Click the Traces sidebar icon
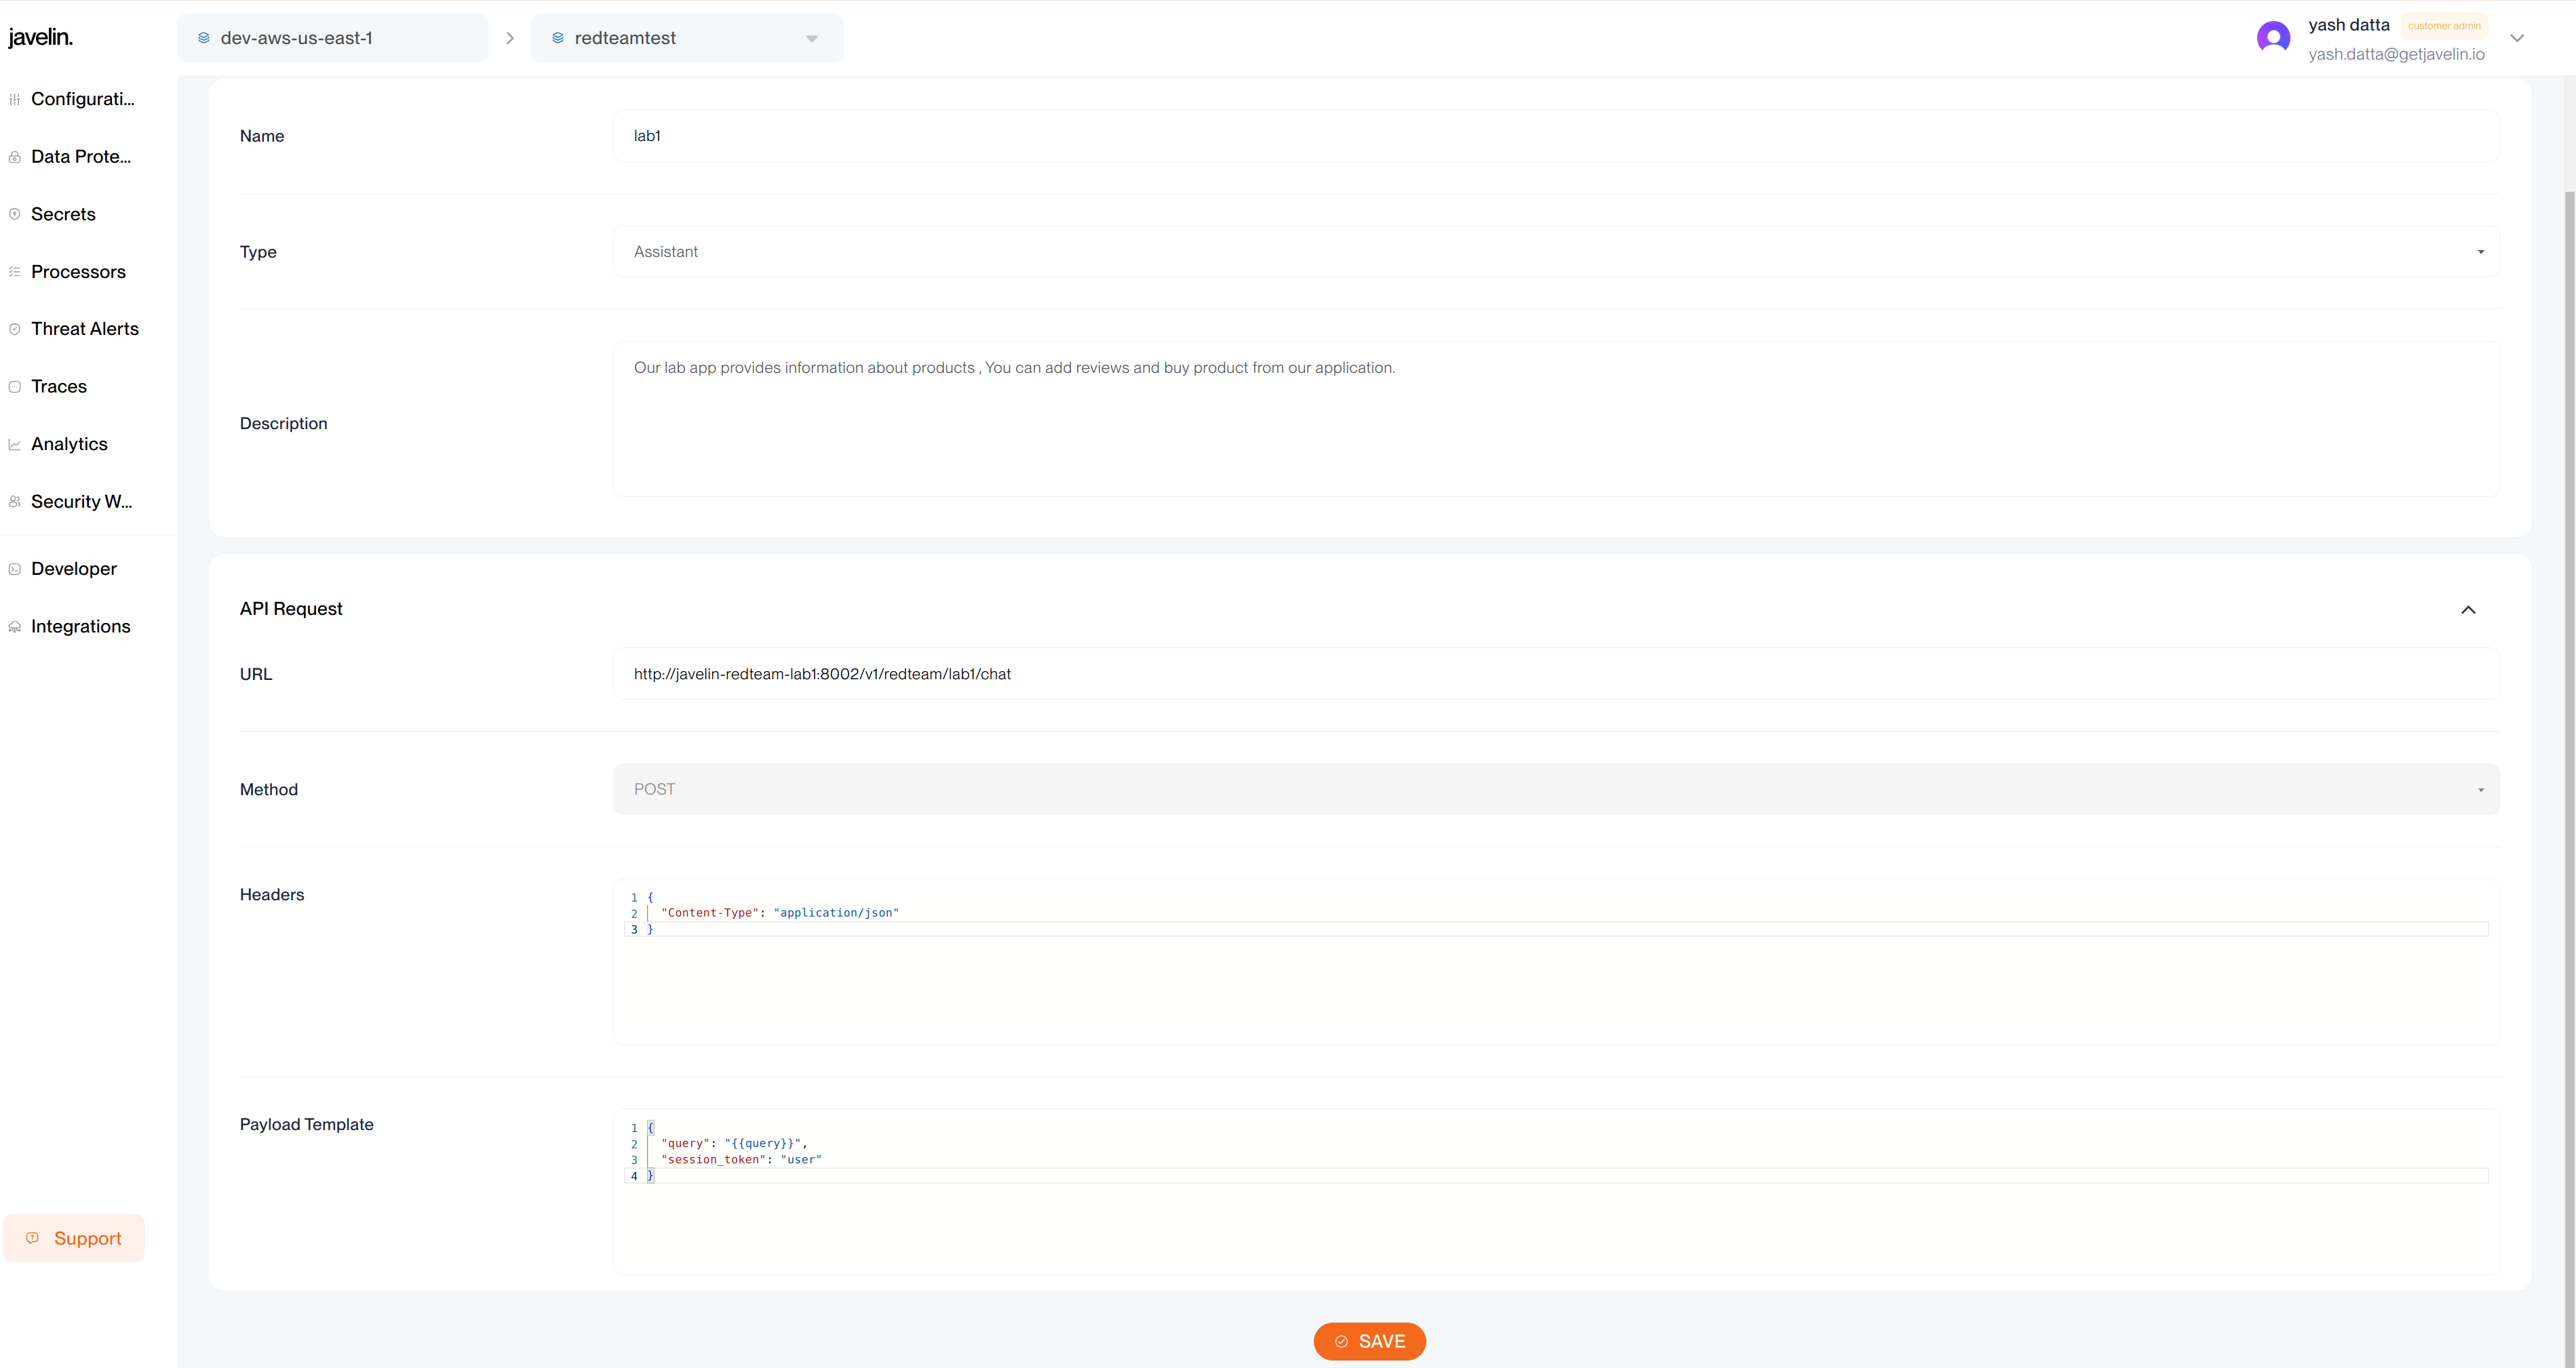 click(14, 386)
